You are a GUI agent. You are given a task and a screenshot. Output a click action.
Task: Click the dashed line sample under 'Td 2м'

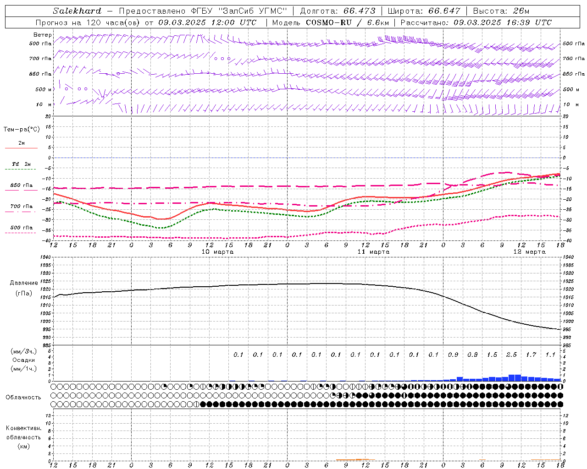coord(21,169)
